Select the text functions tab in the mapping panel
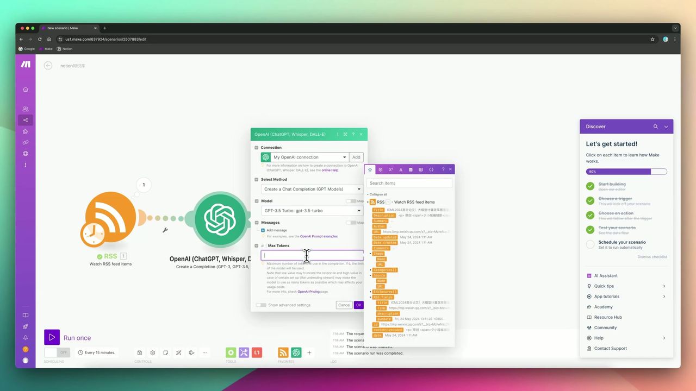The width and height of the screenshot is (696, 391). click(x=401, y=169)
